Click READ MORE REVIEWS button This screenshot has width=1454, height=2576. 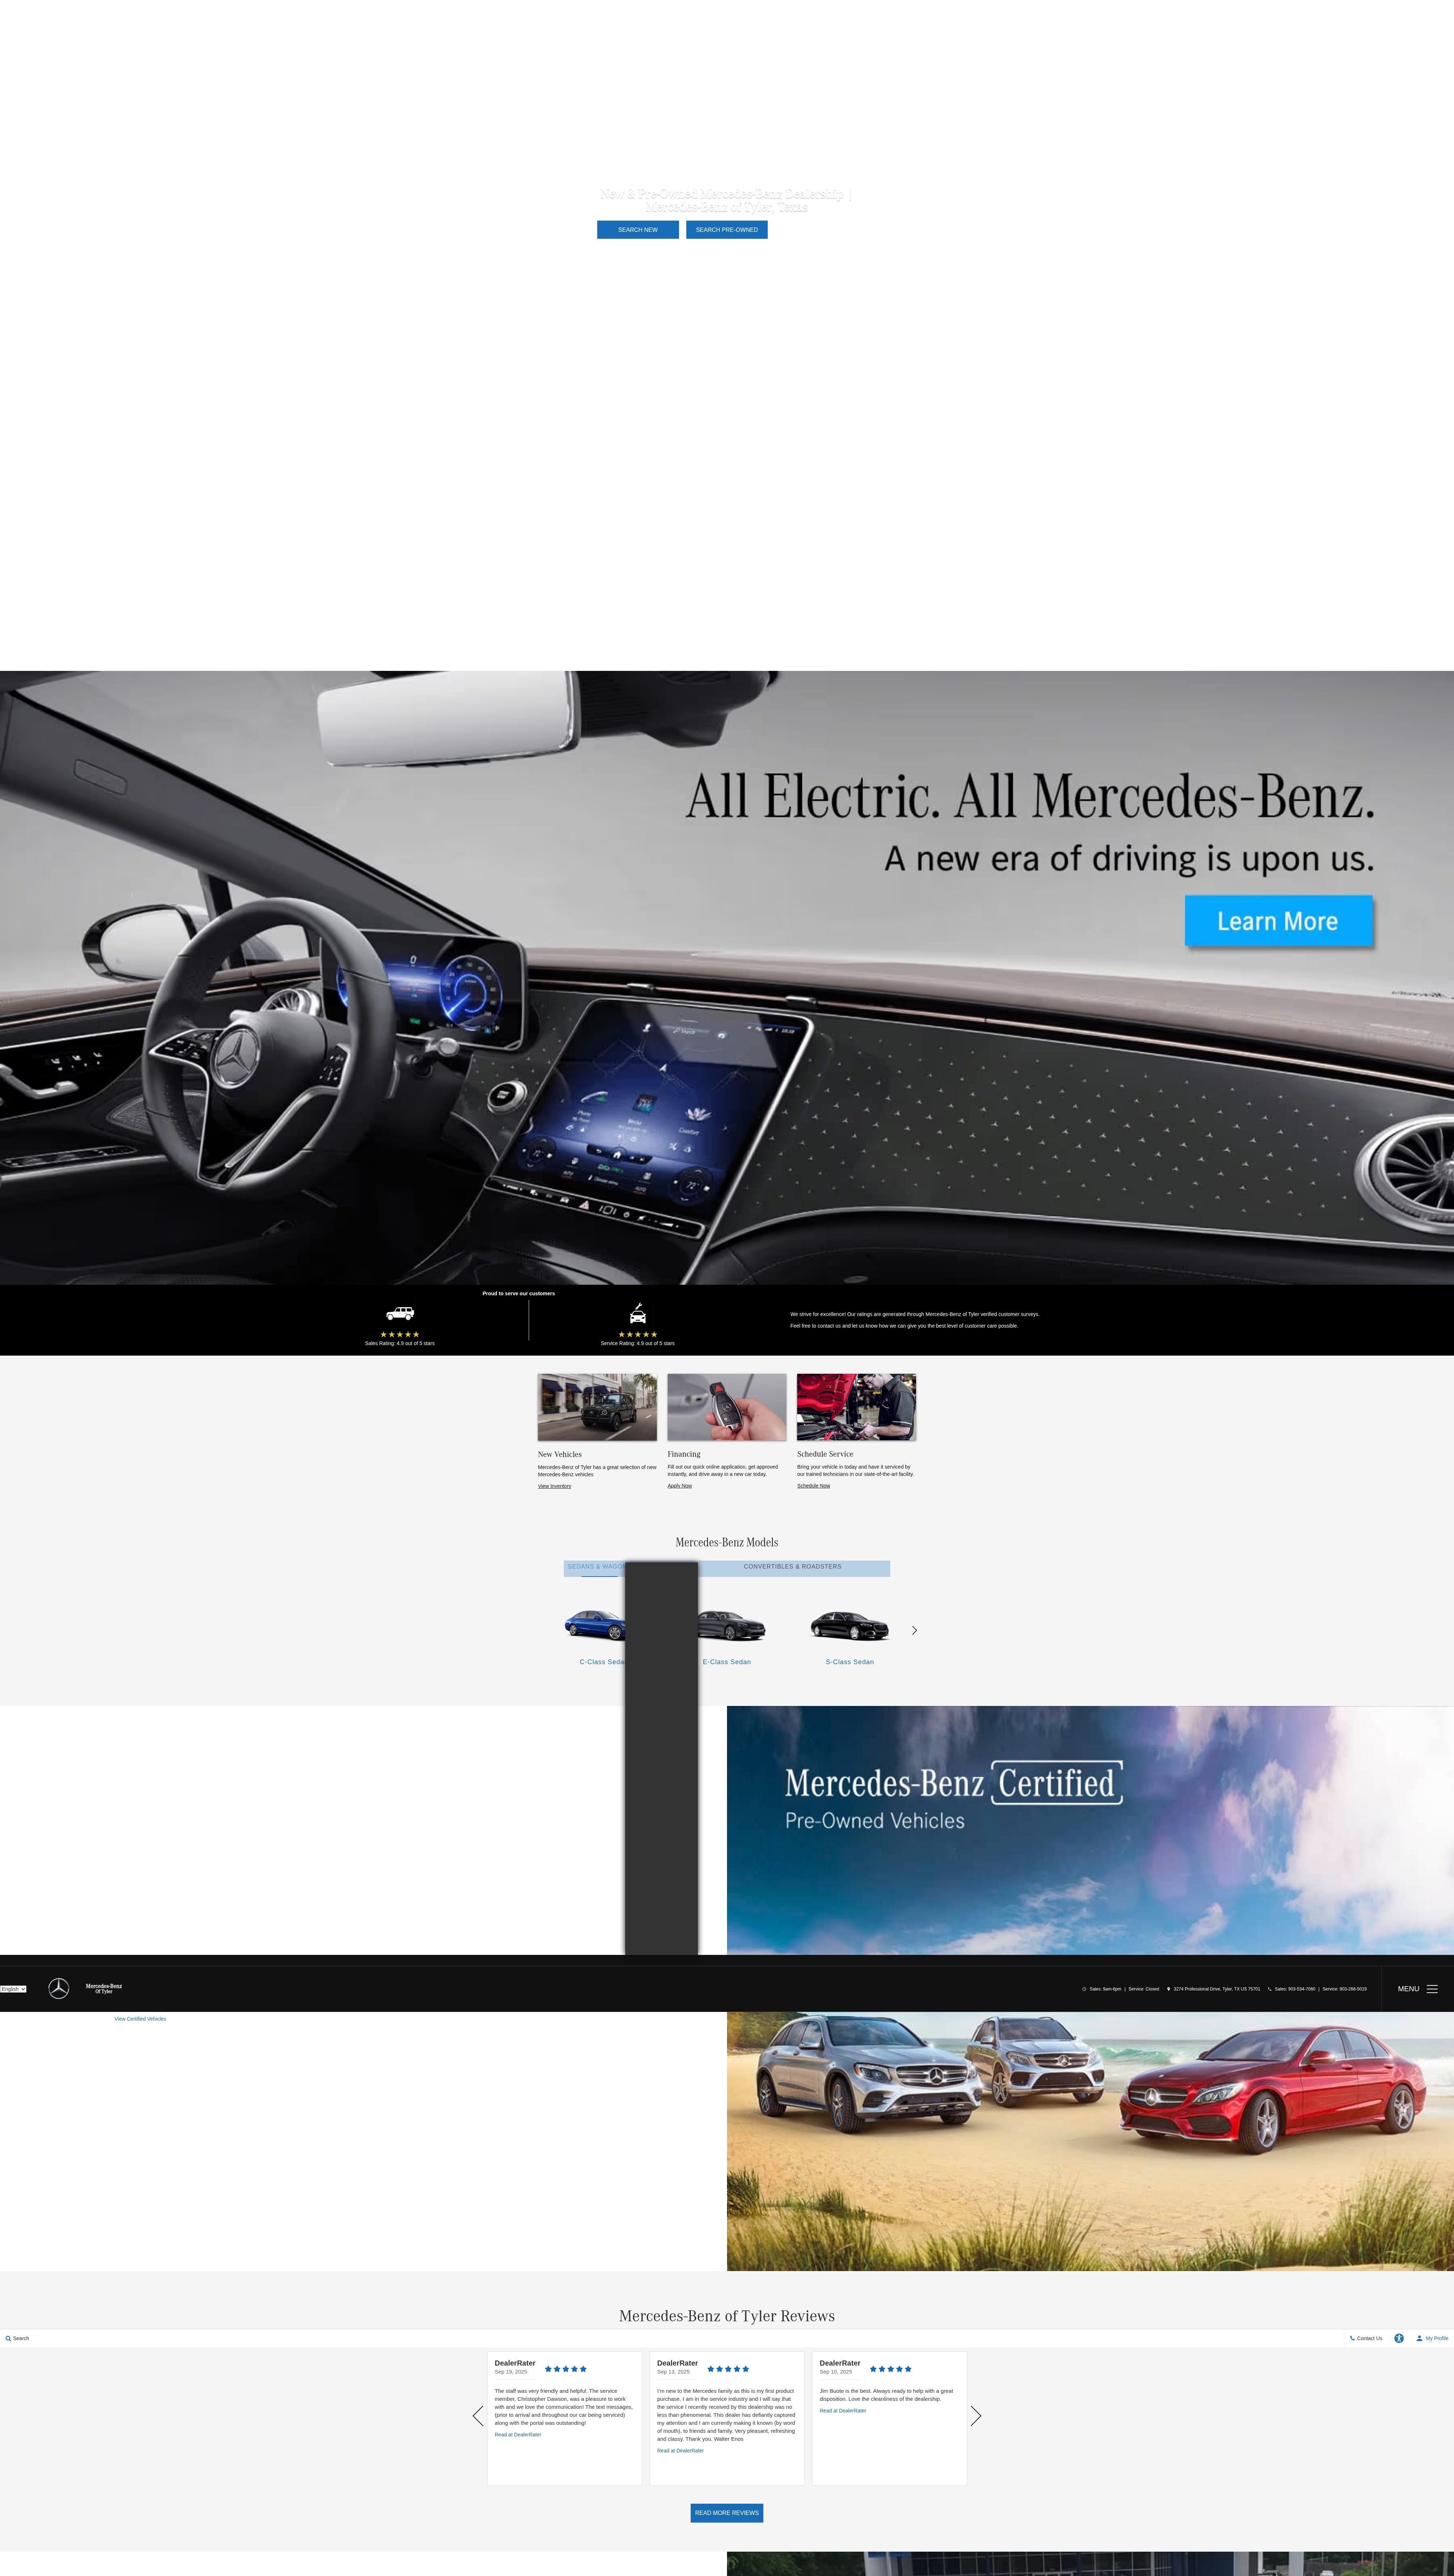pyautogui.click(x=727, y=2513)
